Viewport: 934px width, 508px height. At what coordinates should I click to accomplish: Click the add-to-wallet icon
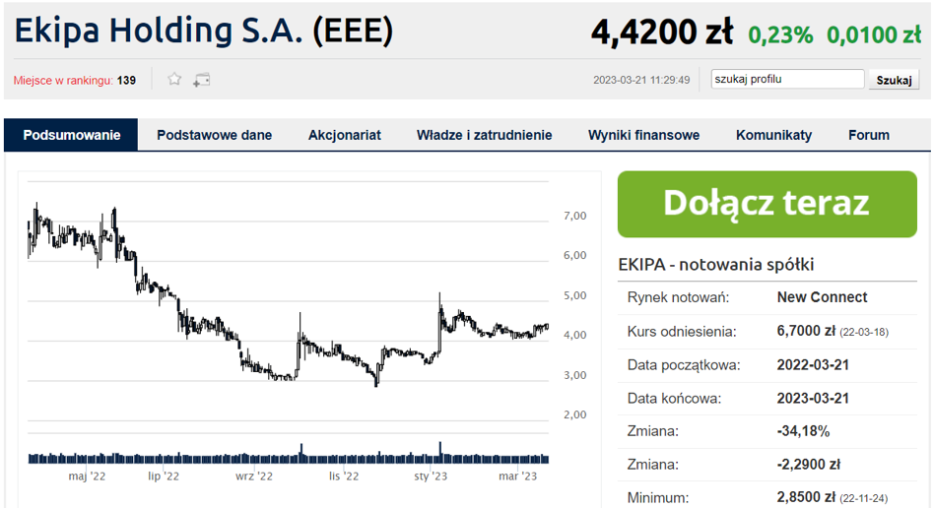202,80
